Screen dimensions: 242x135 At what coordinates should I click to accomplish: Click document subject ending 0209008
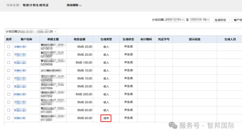click(x=53, y=63)
